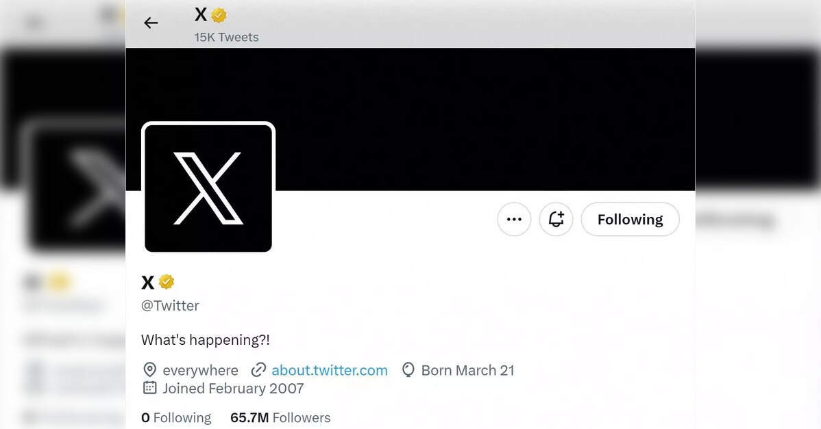Click the What's happening?! bio text
This screenshot has width=821, height=429.
206,340
